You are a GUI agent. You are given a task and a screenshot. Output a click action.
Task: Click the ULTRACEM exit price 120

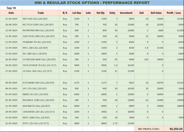[146, 59]
